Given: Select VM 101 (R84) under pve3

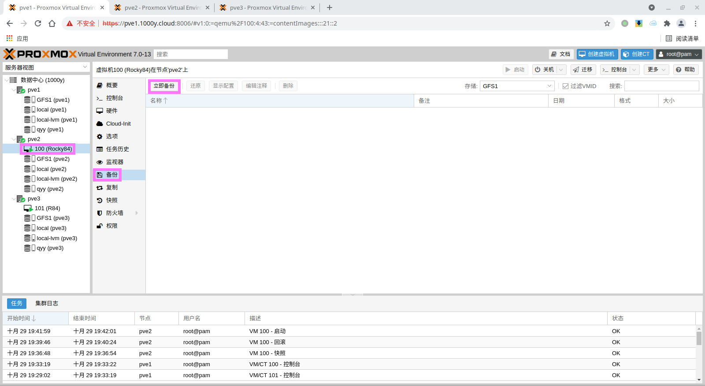Looking at the screenshot, I should [x=47, y=208].
